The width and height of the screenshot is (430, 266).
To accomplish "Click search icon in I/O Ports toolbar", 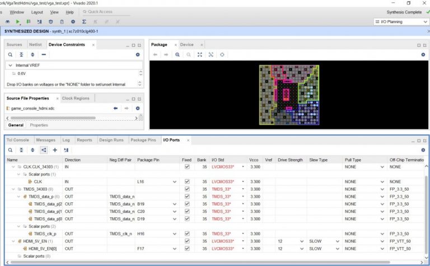I will 10,150.
